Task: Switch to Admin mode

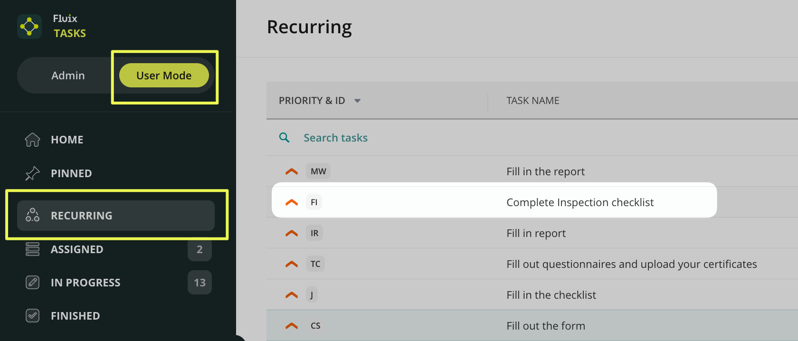Action: [68, 76]
